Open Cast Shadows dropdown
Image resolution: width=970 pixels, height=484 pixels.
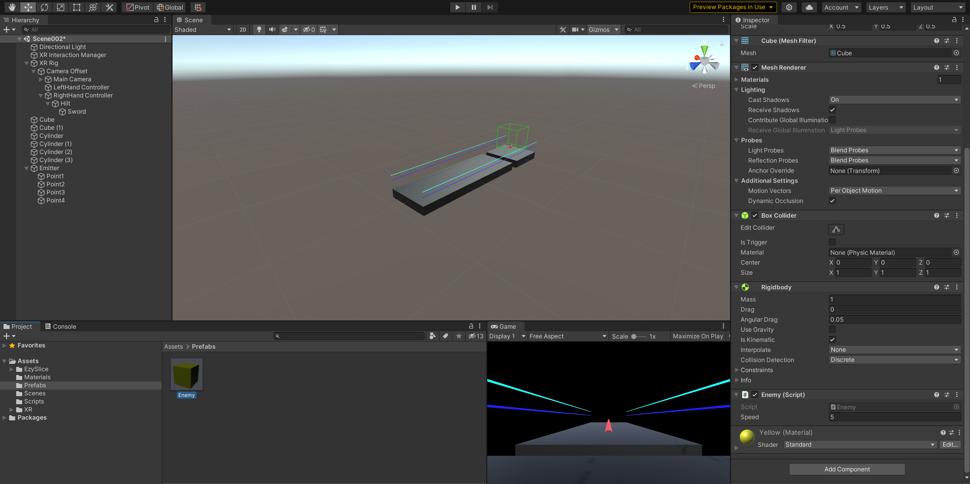[894, 100]
